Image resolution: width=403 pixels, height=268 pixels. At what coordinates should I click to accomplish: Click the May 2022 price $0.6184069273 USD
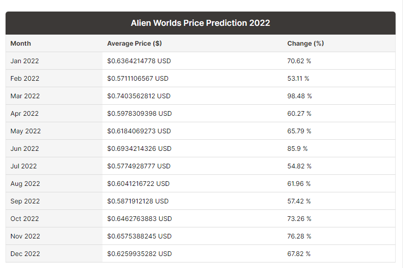[x=139, y=131]
